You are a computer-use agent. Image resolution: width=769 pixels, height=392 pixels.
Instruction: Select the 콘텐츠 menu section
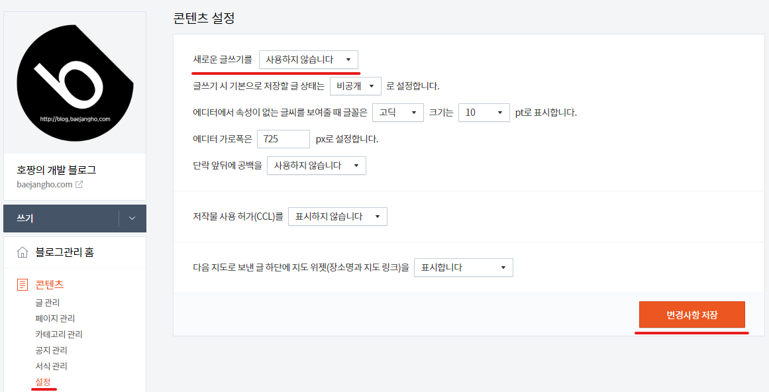click(50, 284)
